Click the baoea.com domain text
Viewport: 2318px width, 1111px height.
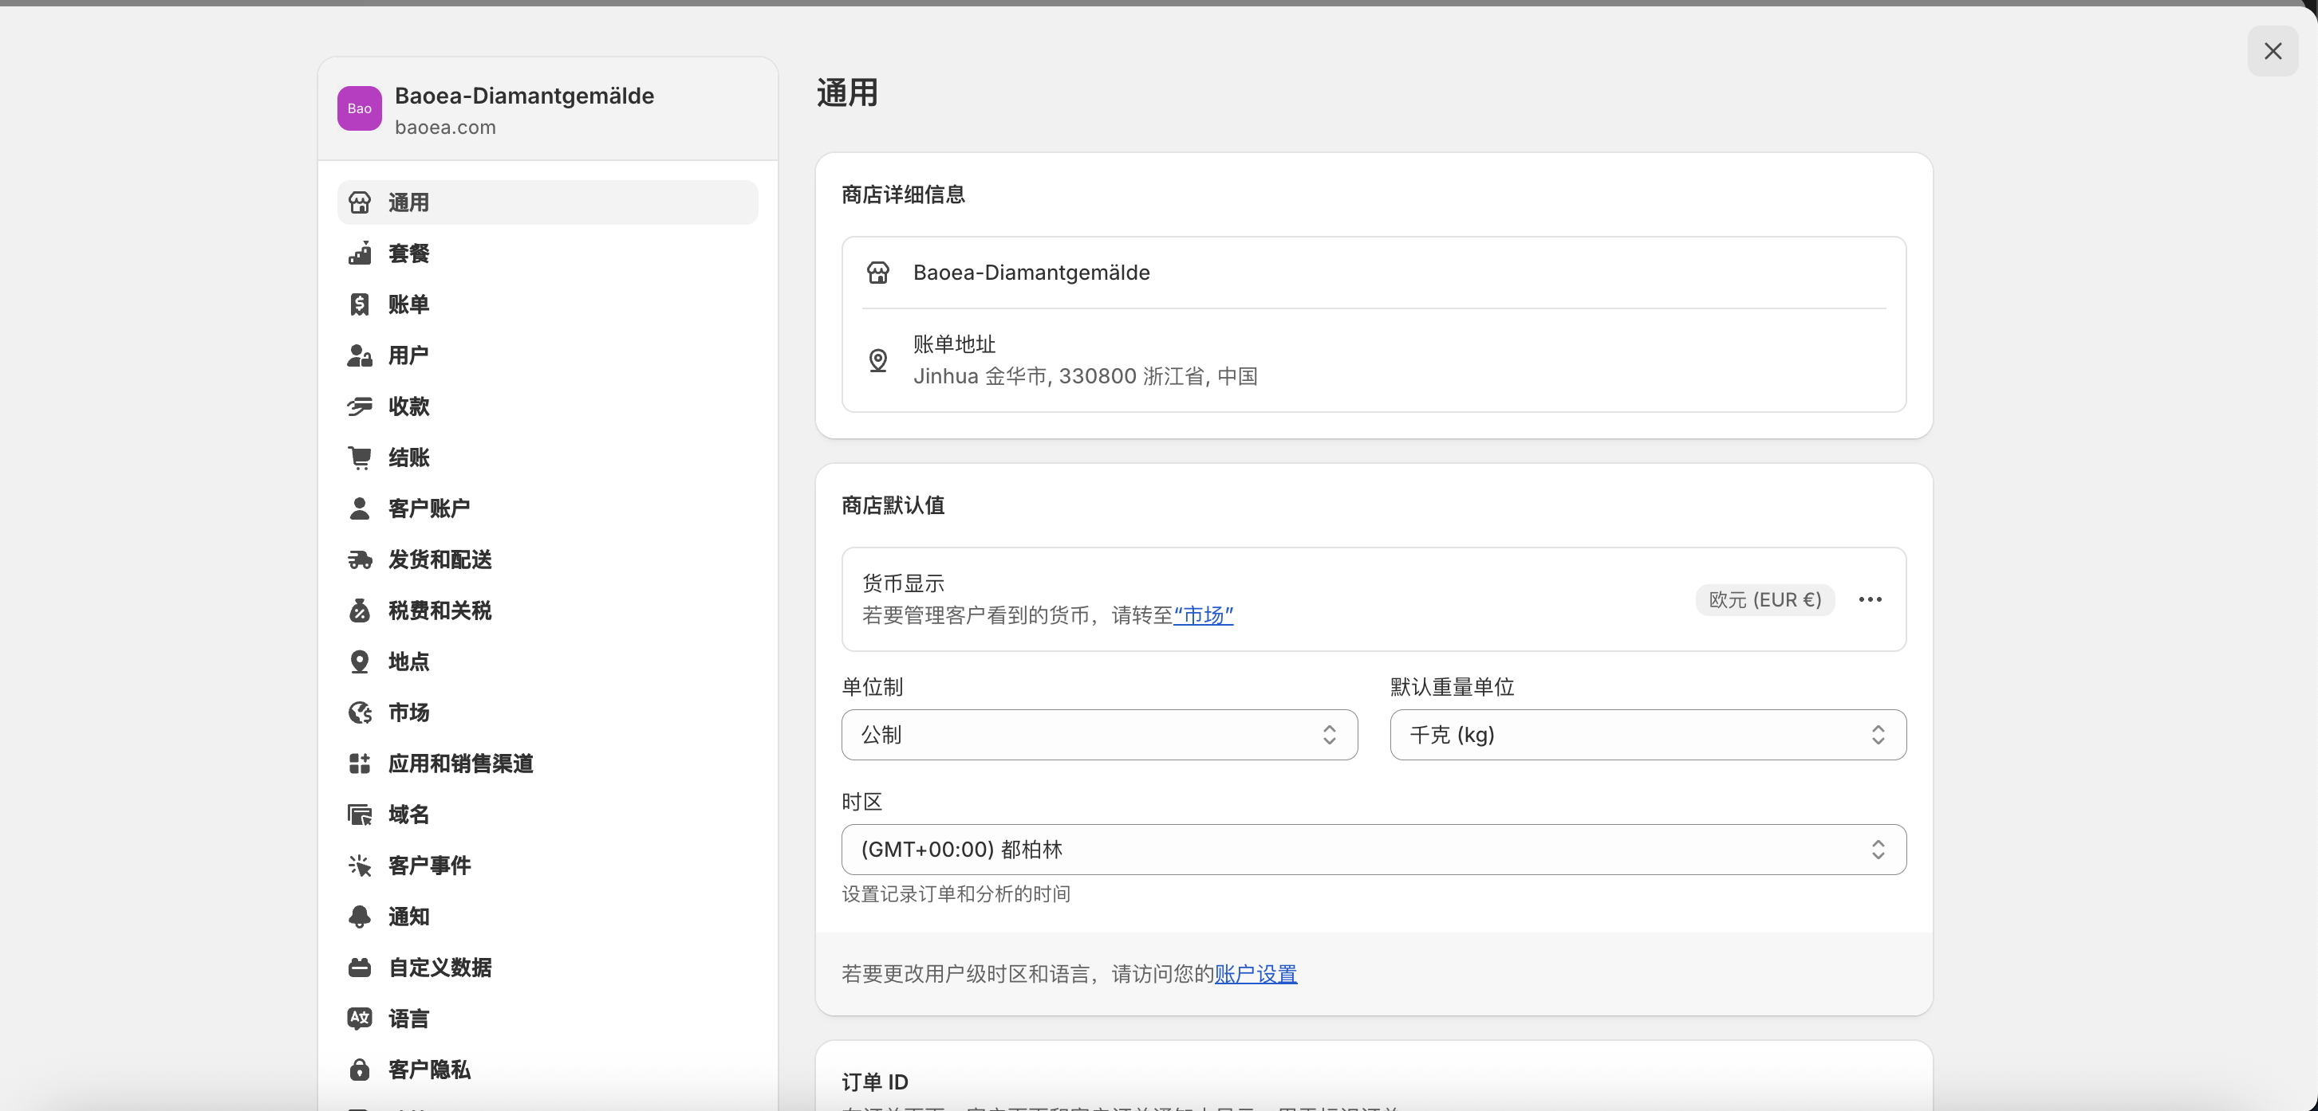pos(445,128)
